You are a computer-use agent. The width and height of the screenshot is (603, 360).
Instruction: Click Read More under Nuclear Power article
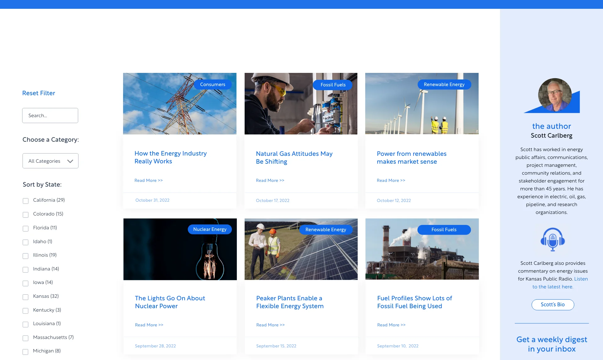[x=149, y=325]
